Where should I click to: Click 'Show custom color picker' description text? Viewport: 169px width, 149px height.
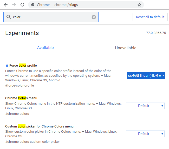point(61,134)
